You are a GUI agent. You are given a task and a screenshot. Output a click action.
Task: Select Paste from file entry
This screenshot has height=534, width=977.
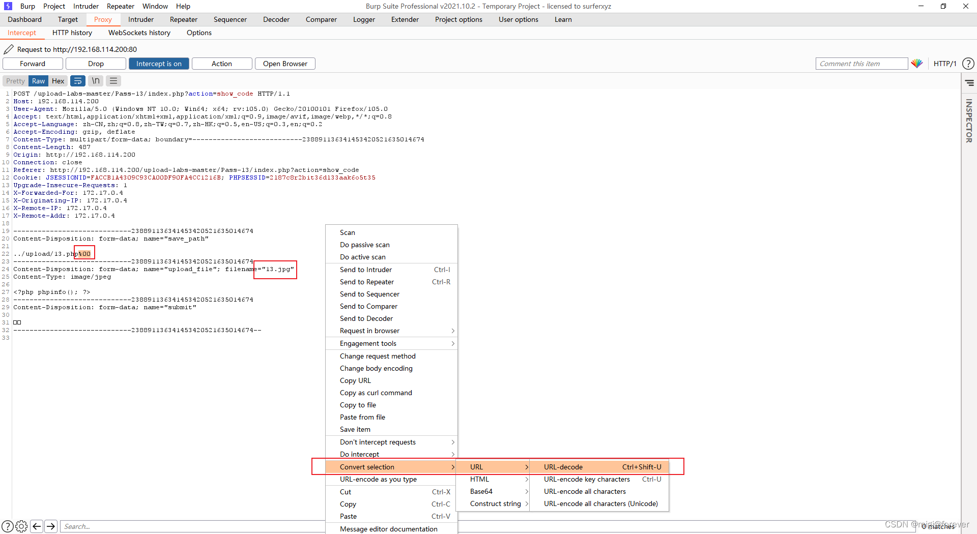[x=391, y=418]
